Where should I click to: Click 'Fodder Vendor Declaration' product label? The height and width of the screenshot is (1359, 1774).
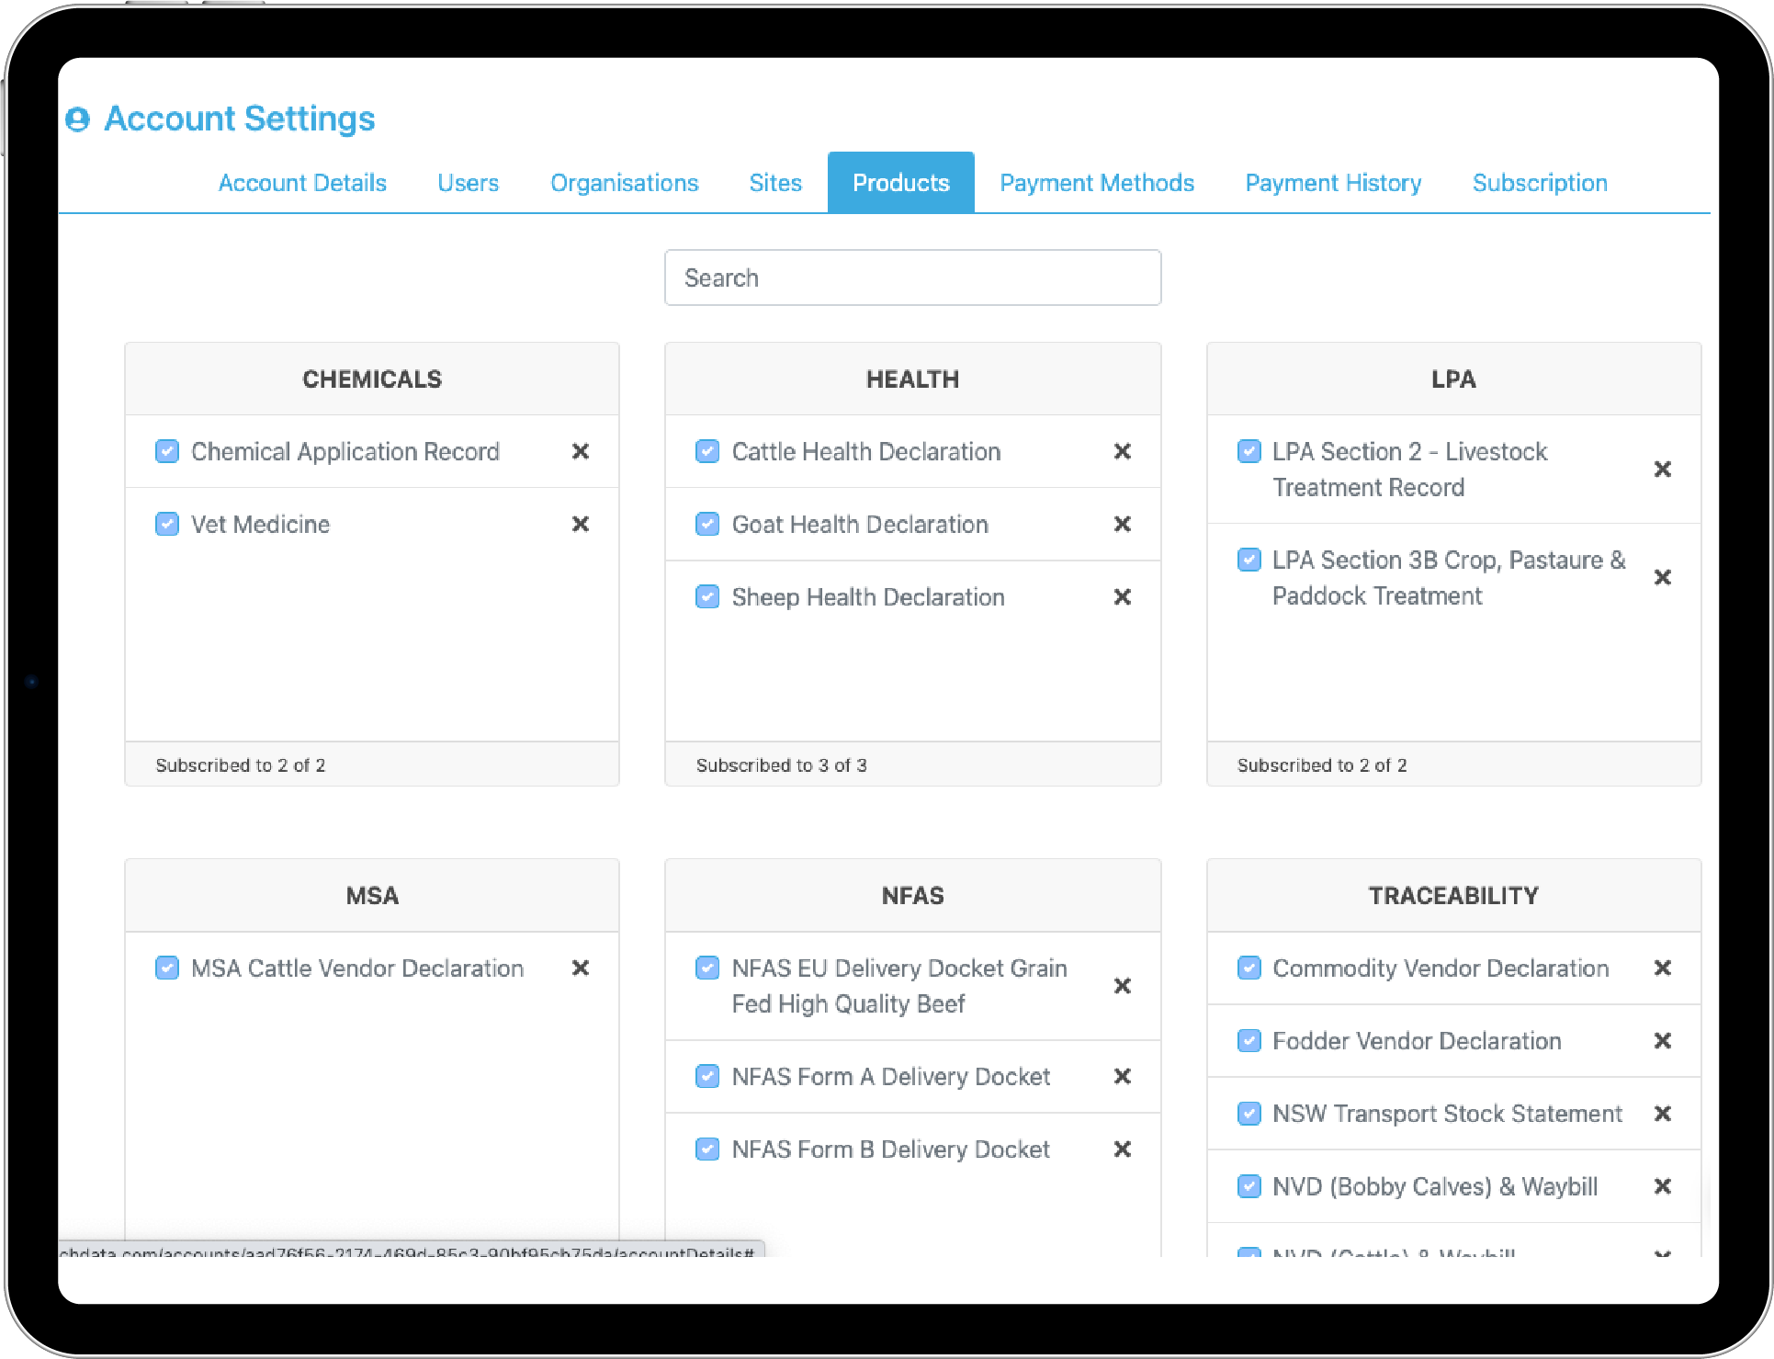1417,1041
